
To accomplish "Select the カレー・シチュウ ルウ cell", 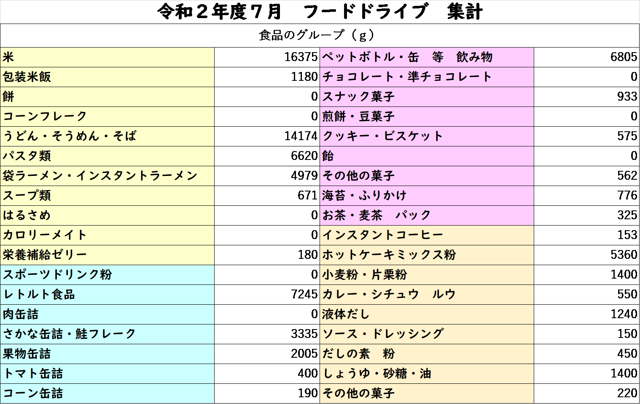I will (x=427, y=295).
